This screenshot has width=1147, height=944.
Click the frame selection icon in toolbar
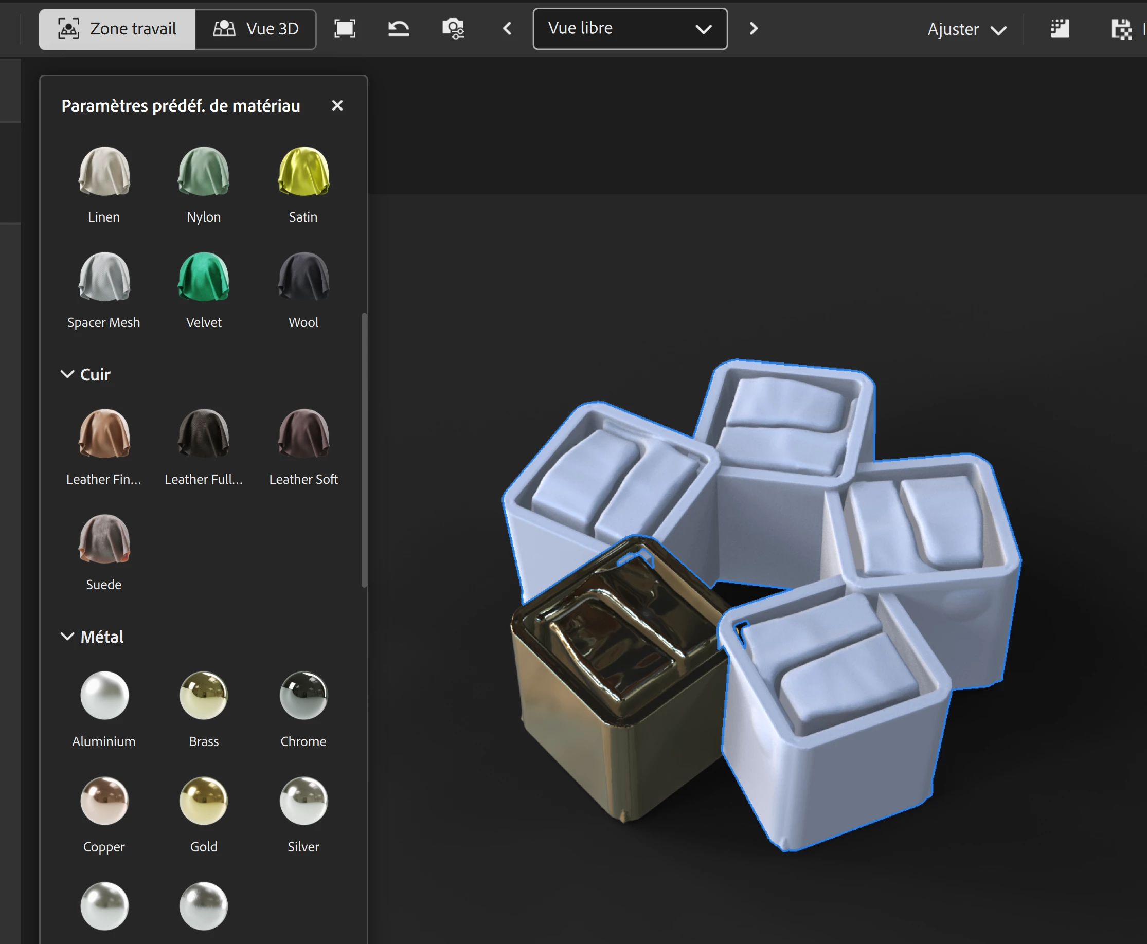pos(344,28)
